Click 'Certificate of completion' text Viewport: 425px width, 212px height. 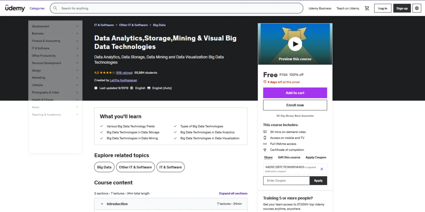coord(287,150)
